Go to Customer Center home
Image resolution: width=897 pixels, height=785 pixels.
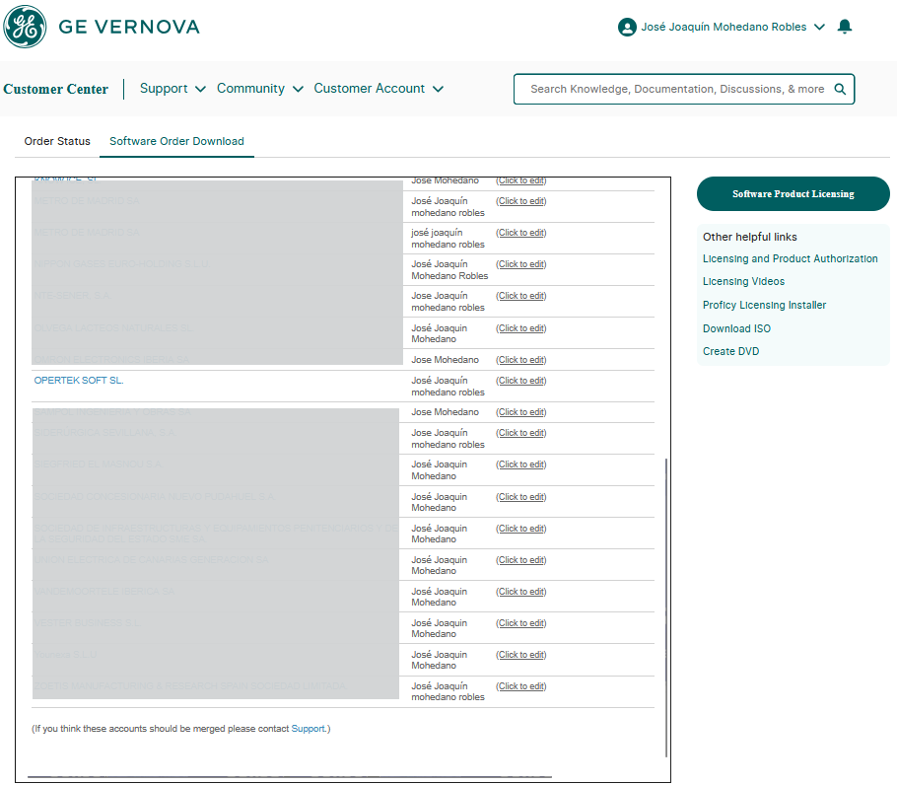point(55,90)
